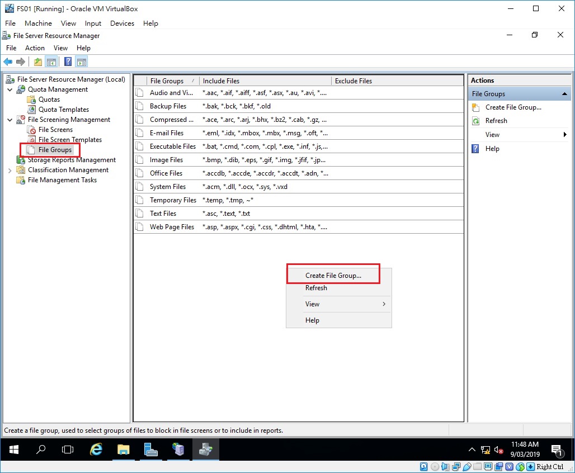Click the Help link in the Actions pane
575x473 pixels.
click(491, 148)
